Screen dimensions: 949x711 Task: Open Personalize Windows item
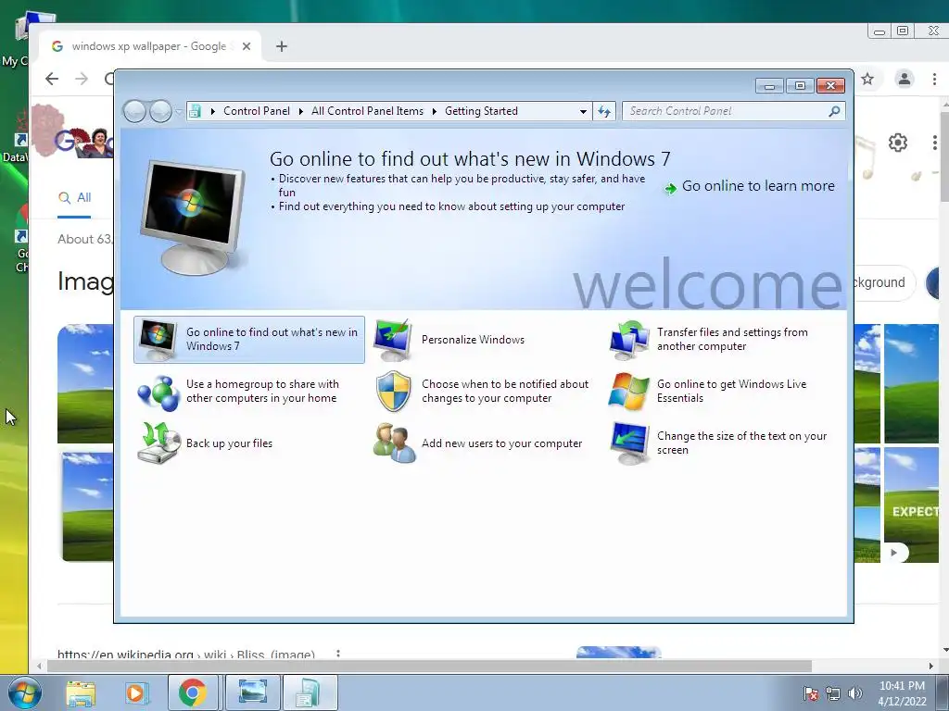(x=449, y=340)
